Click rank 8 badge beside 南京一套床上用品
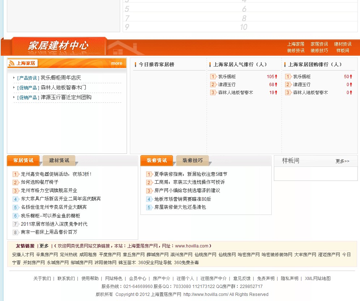The width and height of the screenshot is (360, 301). [16, 232]
